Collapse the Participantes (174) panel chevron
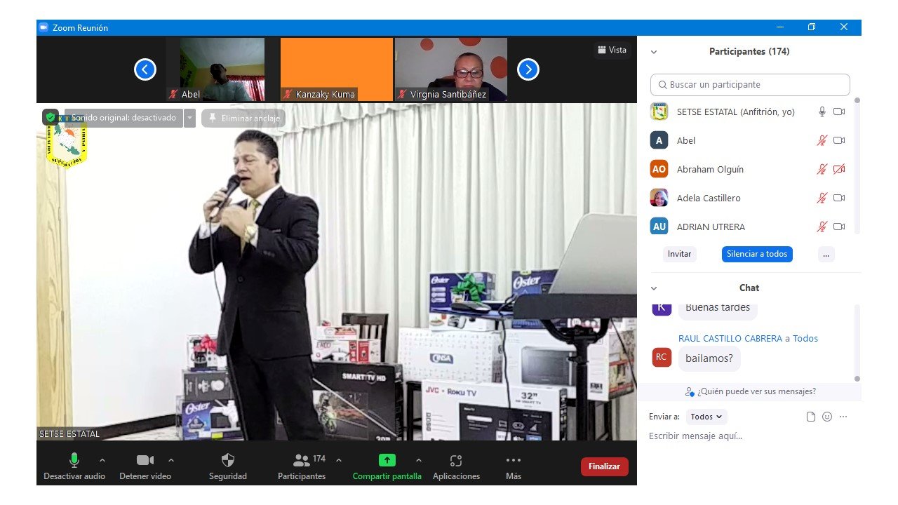898x505 pixels. [x=654, y=52]
